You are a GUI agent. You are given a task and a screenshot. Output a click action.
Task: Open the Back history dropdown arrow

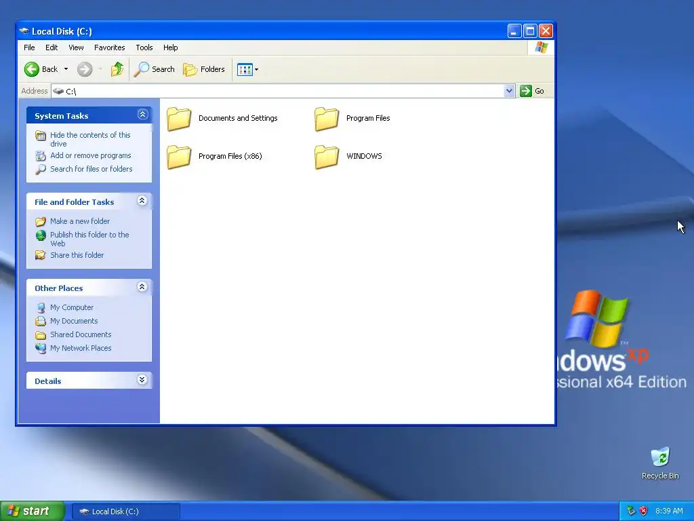(66, 69)
